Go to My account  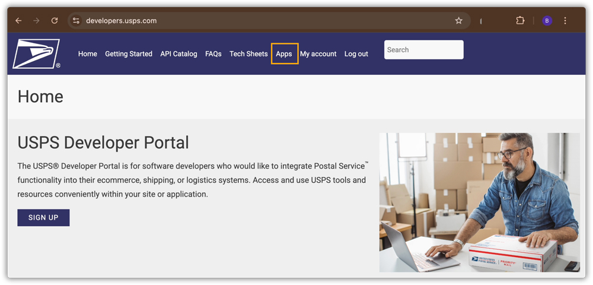click(x=318, y=54)
